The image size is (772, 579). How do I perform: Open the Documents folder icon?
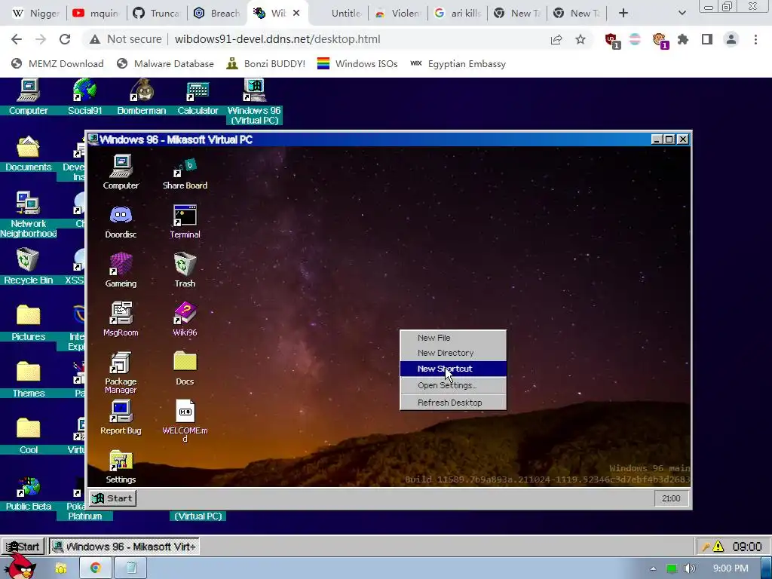point(28,154)
